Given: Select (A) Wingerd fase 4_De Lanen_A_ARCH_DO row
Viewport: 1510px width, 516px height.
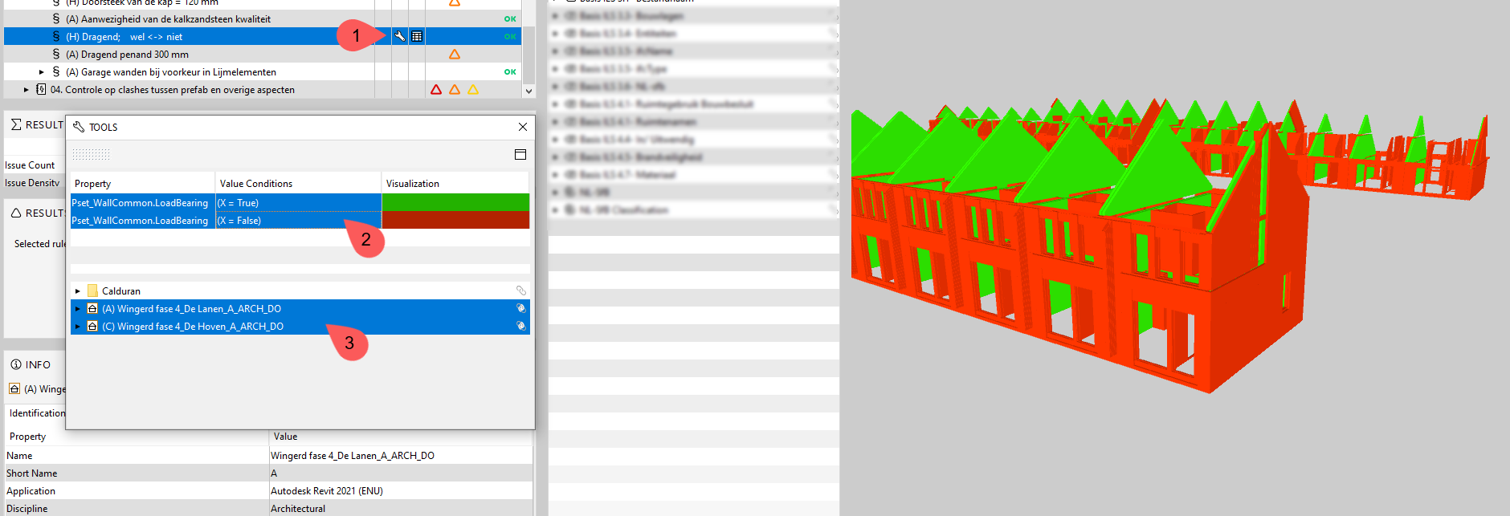Looking at the screenshot, I should coord(300,308).
